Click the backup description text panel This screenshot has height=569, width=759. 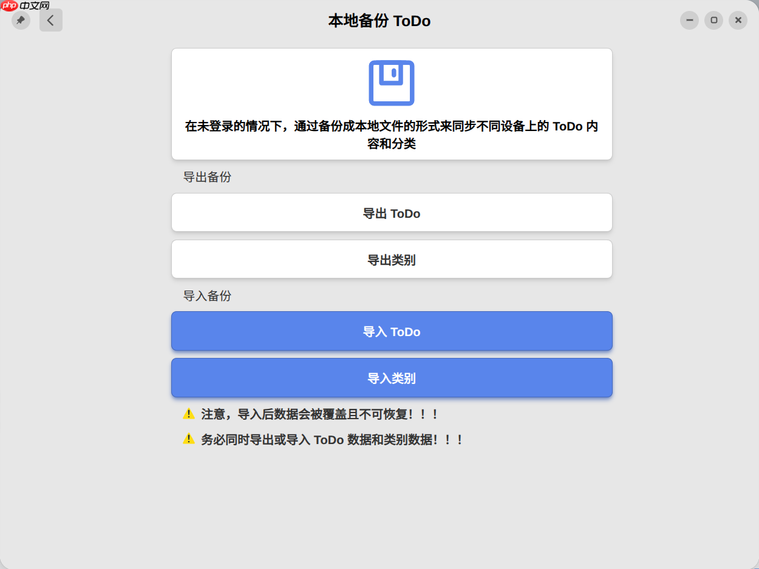click(392, 133)
